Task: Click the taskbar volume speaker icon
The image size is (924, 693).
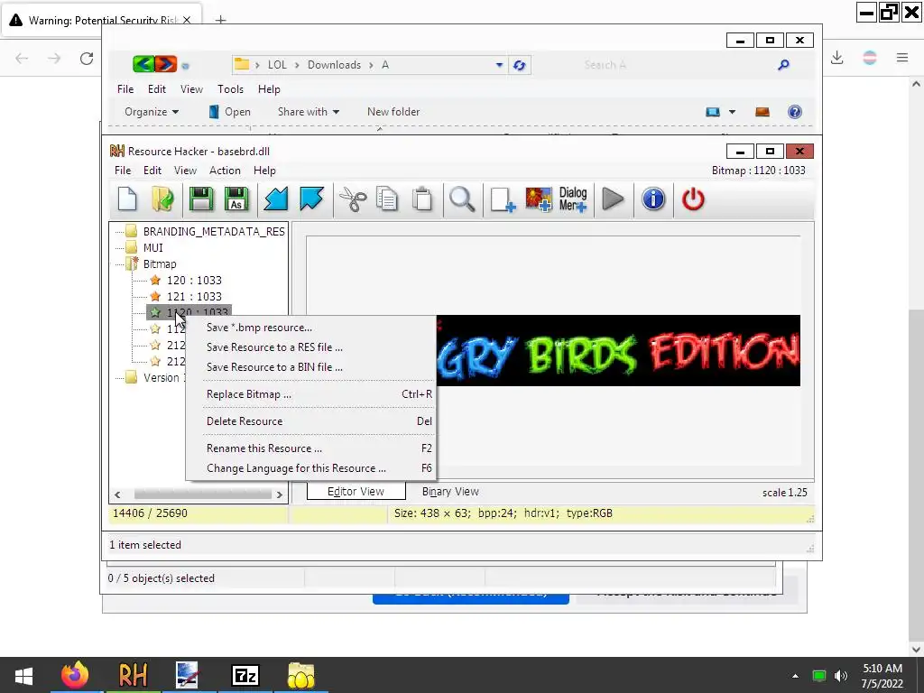Action: pyautogui.click(x=841, y=675)
